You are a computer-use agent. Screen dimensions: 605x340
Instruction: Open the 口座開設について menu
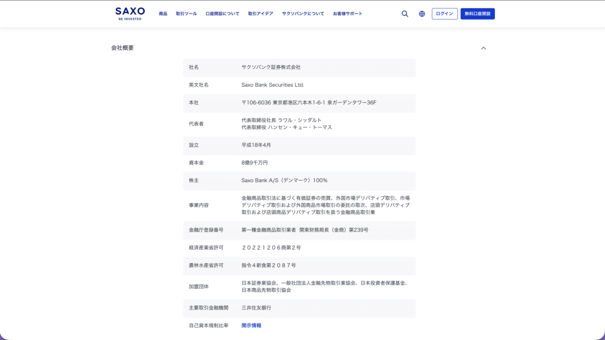point(222,14)
